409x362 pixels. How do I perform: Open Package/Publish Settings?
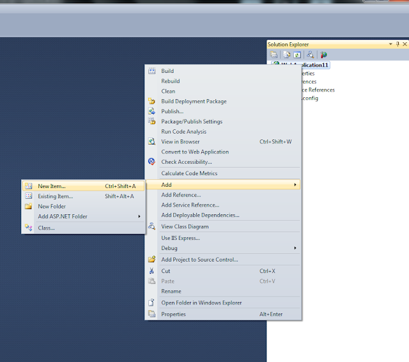(223, 122)
